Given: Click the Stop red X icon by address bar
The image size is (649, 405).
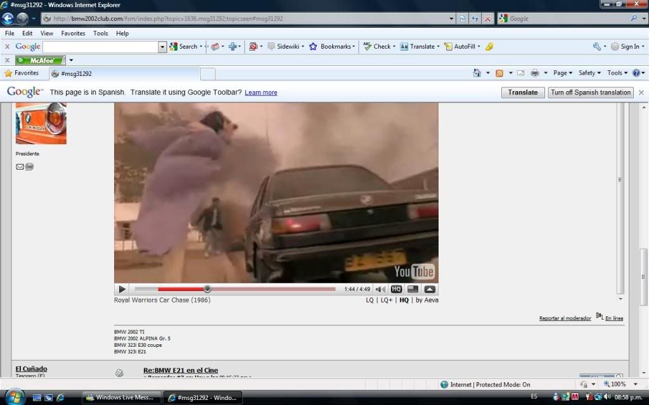Looking at the screenshot, I should click(x=488, y=18).
